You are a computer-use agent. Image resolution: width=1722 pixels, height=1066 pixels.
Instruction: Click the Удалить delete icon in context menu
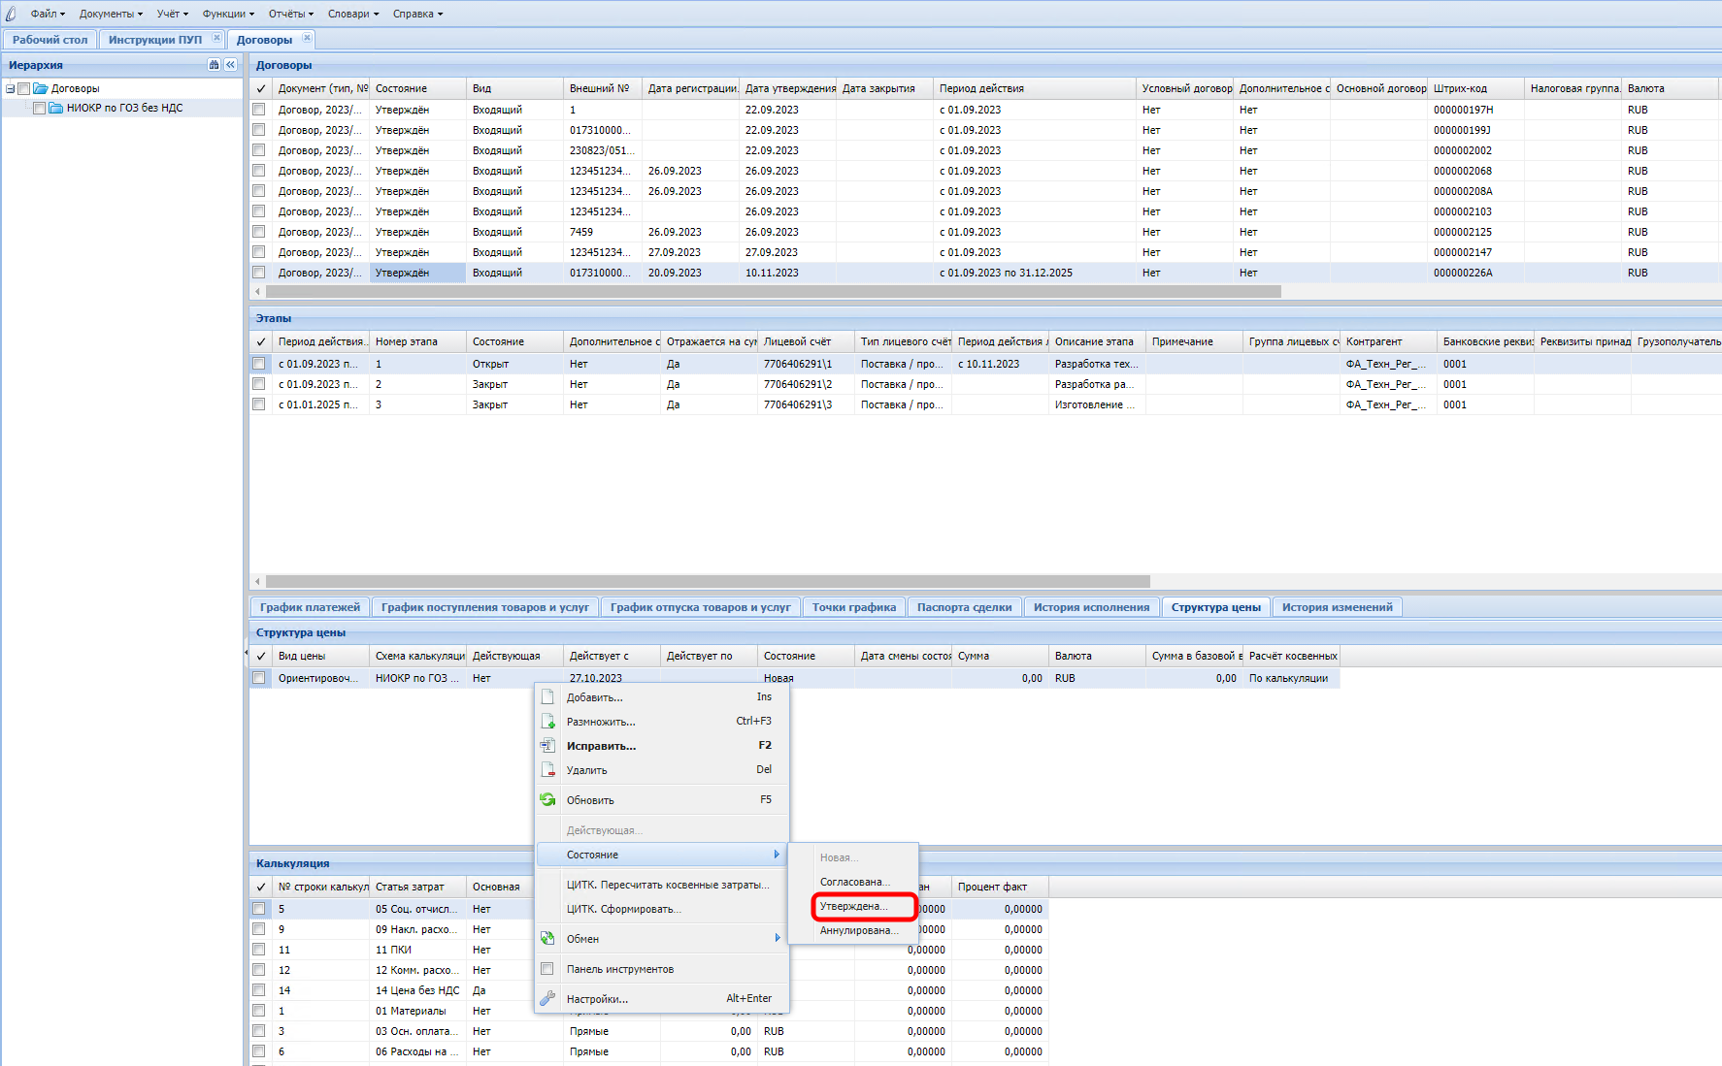click(547, 770)
